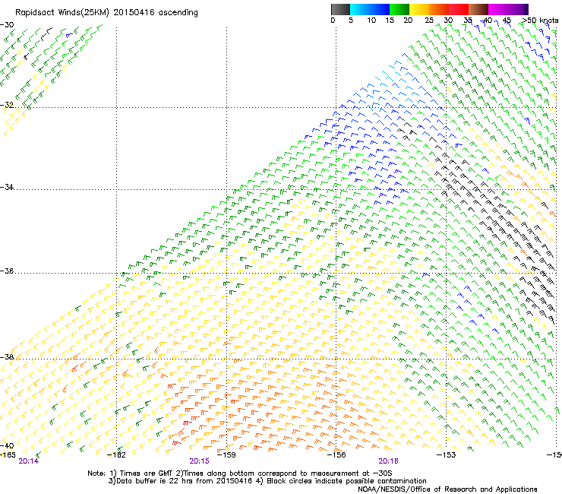This screenshot has width=562, height=494.
Task: Click the green 15-20 knots legend swatch
Action: point(399,9)
